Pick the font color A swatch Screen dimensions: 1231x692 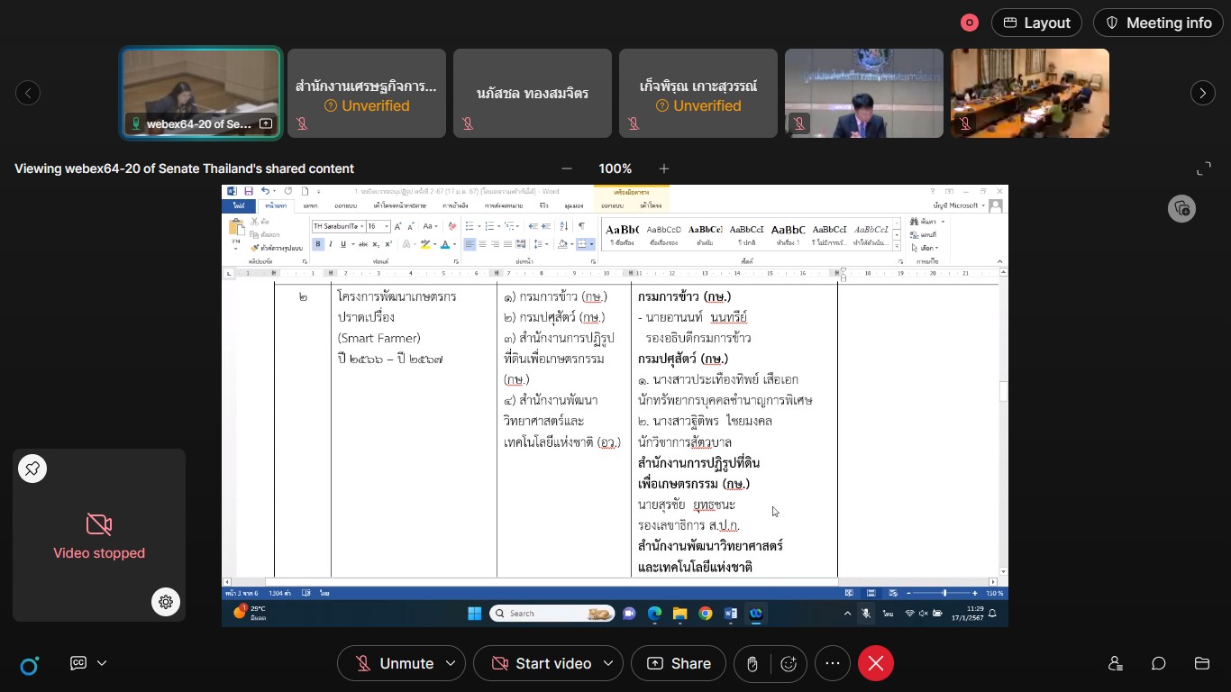(x=445, y=244)
